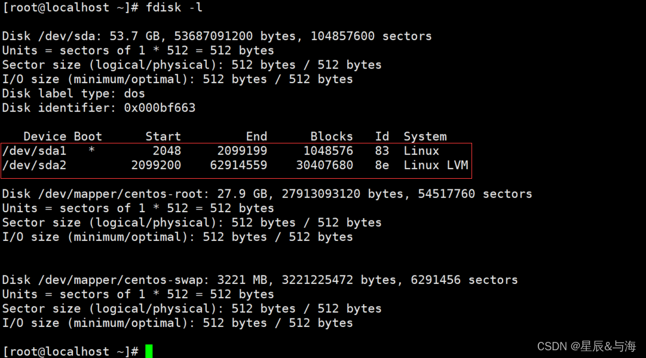Click the typed command 'fdisk -l'
The width and height of the screenshot is (646, 358).
point(174,7)
